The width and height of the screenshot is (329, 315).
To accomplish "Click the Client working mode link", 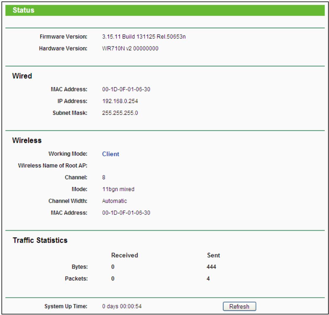I will [111, 154].
